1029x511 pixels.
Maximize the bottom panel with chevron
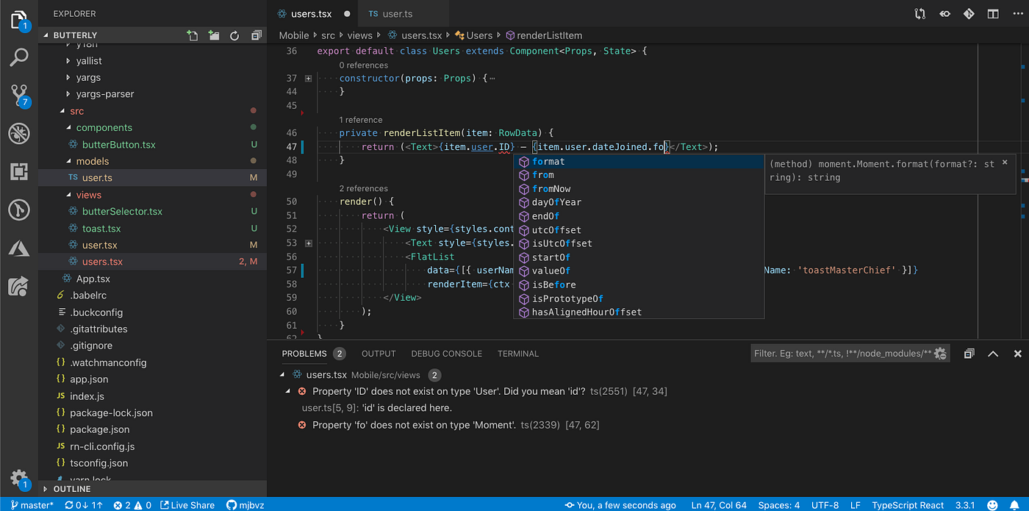(x=993, y=354)
